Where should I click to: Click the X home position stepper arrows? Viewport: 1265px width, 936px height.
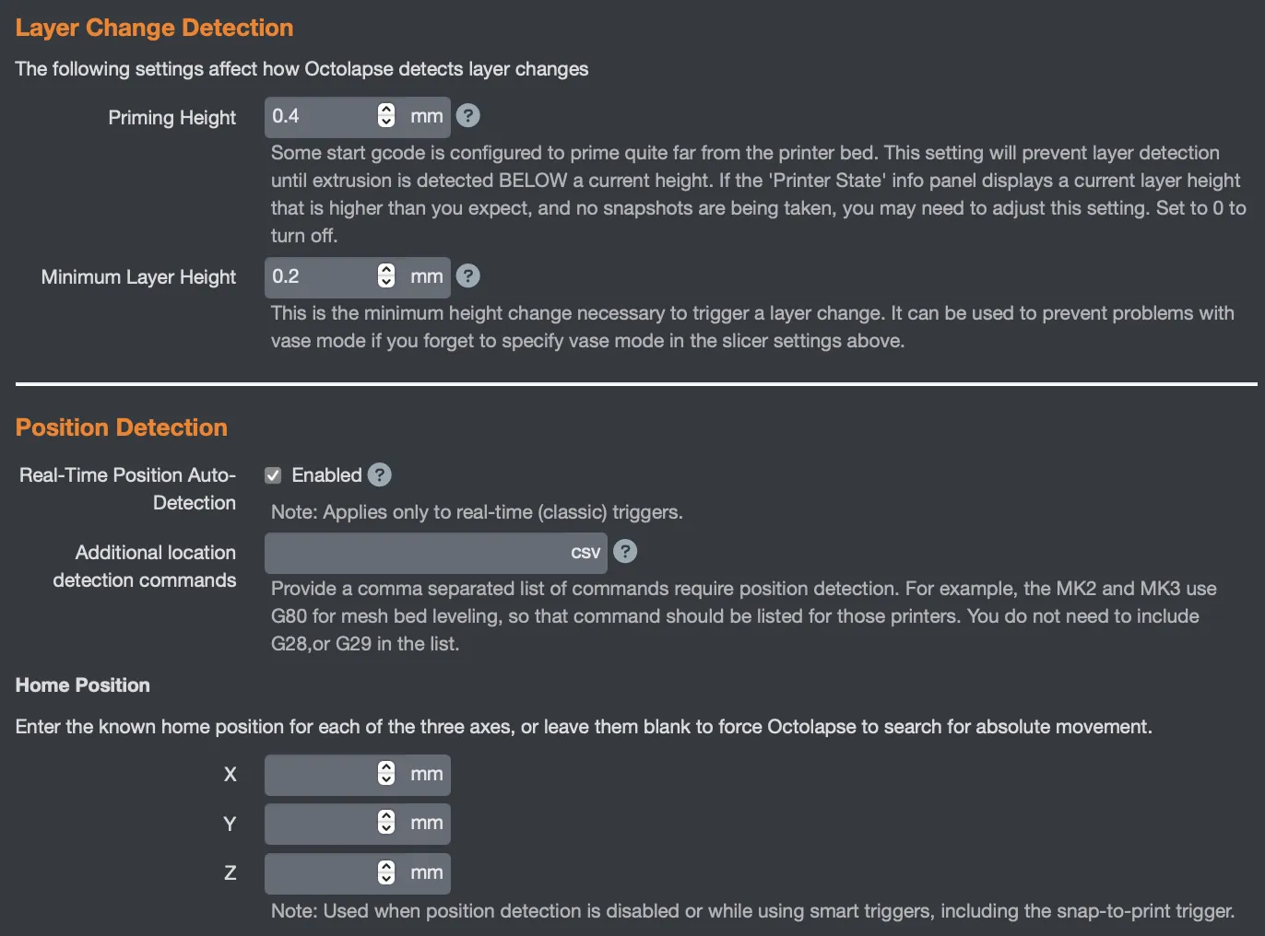coord(386,774)
